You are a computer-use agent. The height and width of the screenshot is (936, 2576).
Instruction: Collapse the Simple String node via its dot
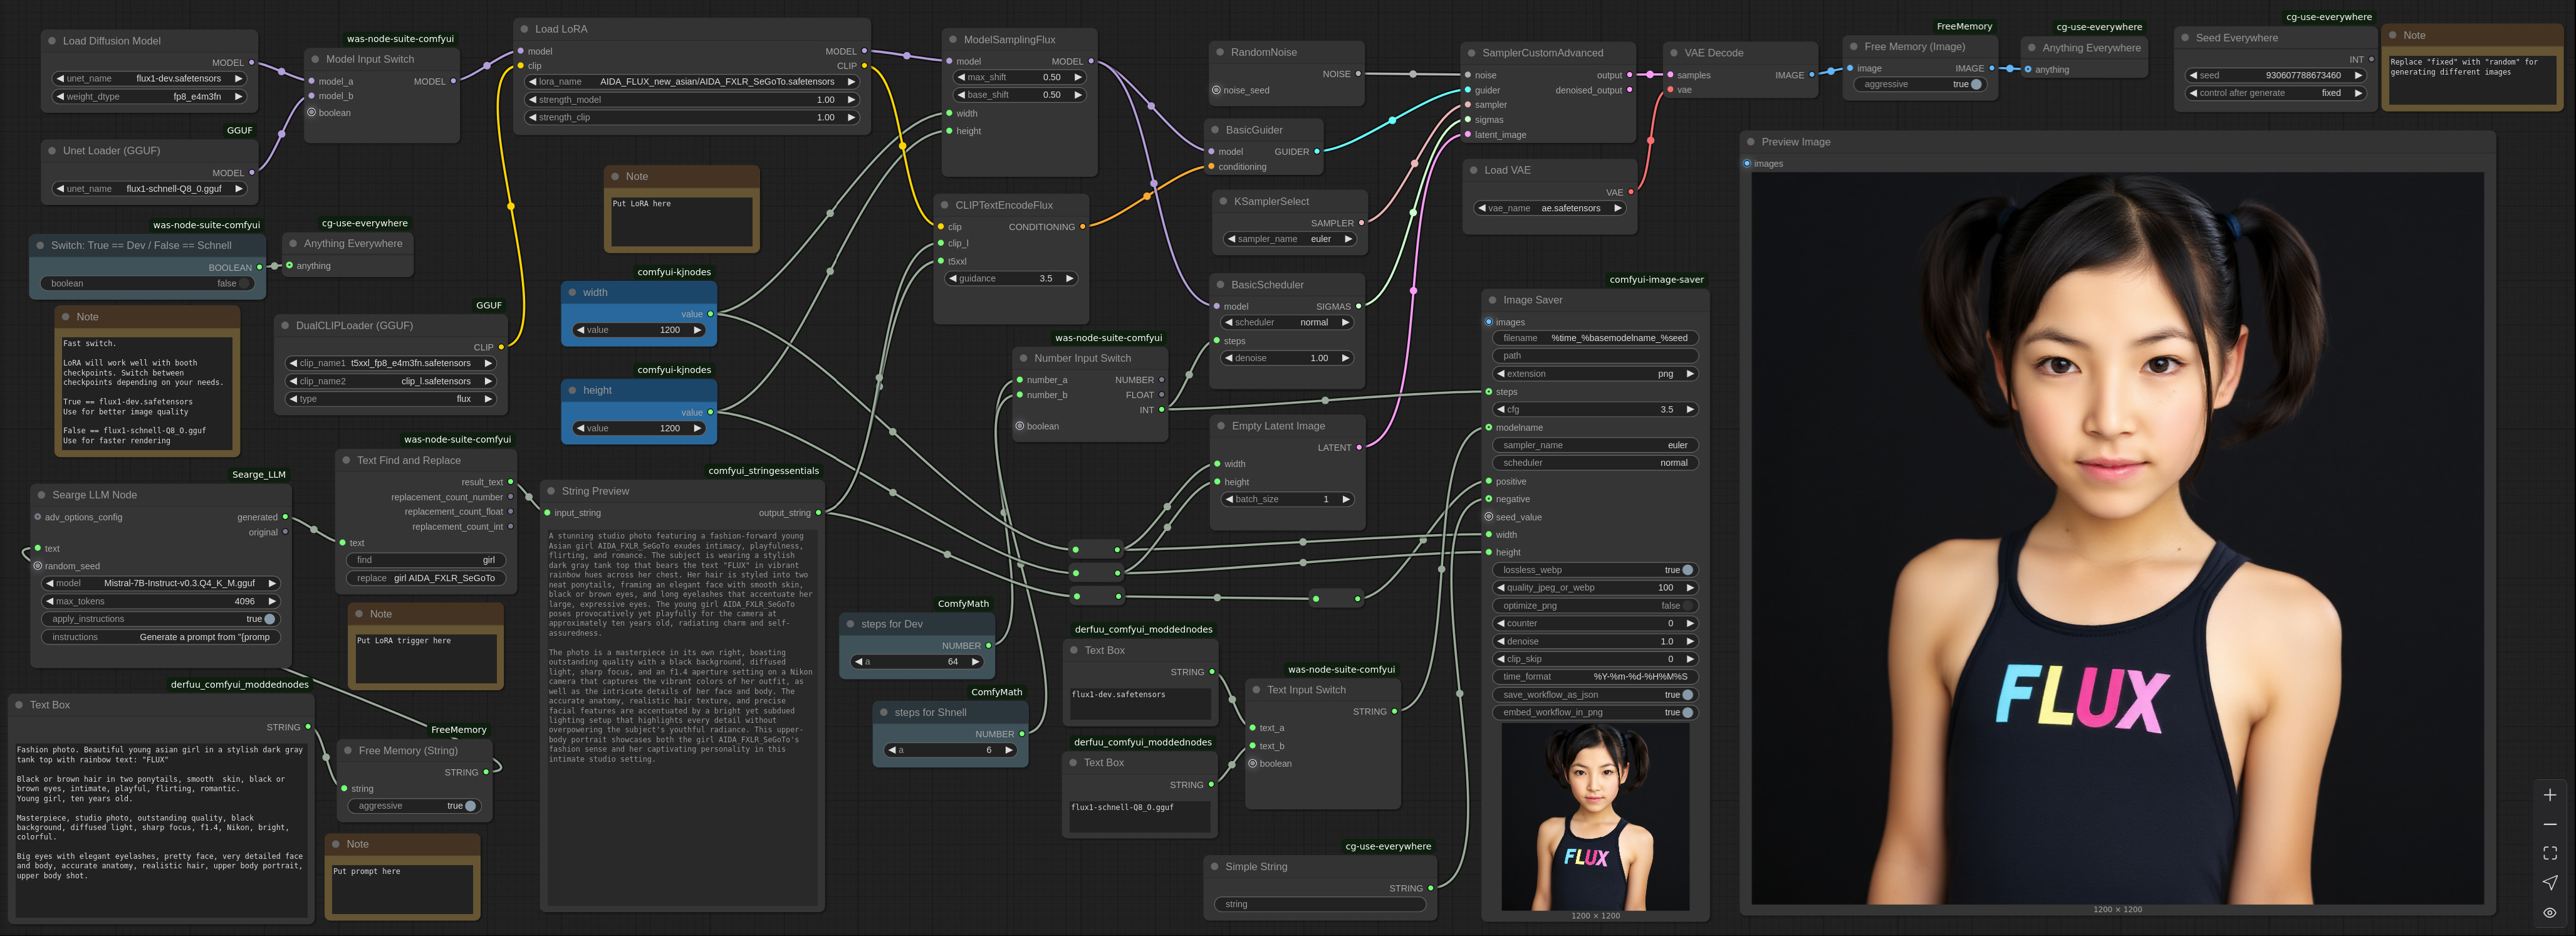click(1214, 867)
